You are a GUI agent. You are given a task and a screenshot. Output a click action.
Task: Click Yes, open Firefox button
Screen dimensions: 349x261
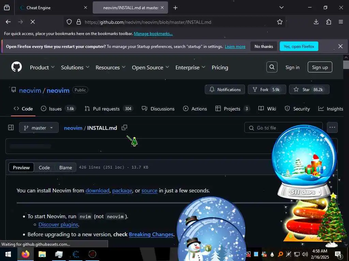299,46
